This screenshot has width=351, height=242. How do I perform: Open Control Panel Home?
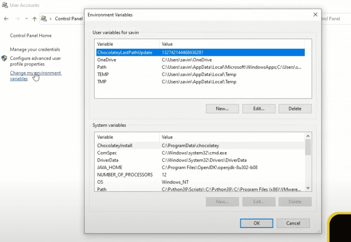click(31, 35)
